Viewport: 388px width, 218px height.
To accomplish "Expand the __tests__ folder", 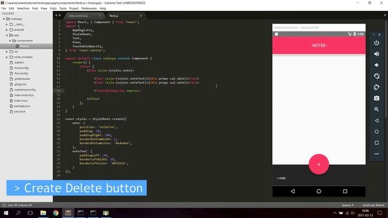I will (x=7, y=24).
